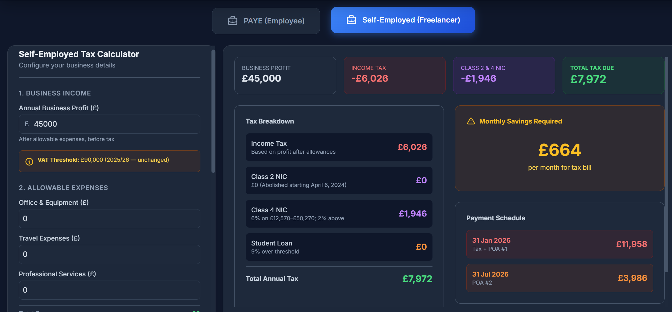Click the info icon beside VAT Threshold notice
The width and height of the screenshot is (672, 312).
29,161
